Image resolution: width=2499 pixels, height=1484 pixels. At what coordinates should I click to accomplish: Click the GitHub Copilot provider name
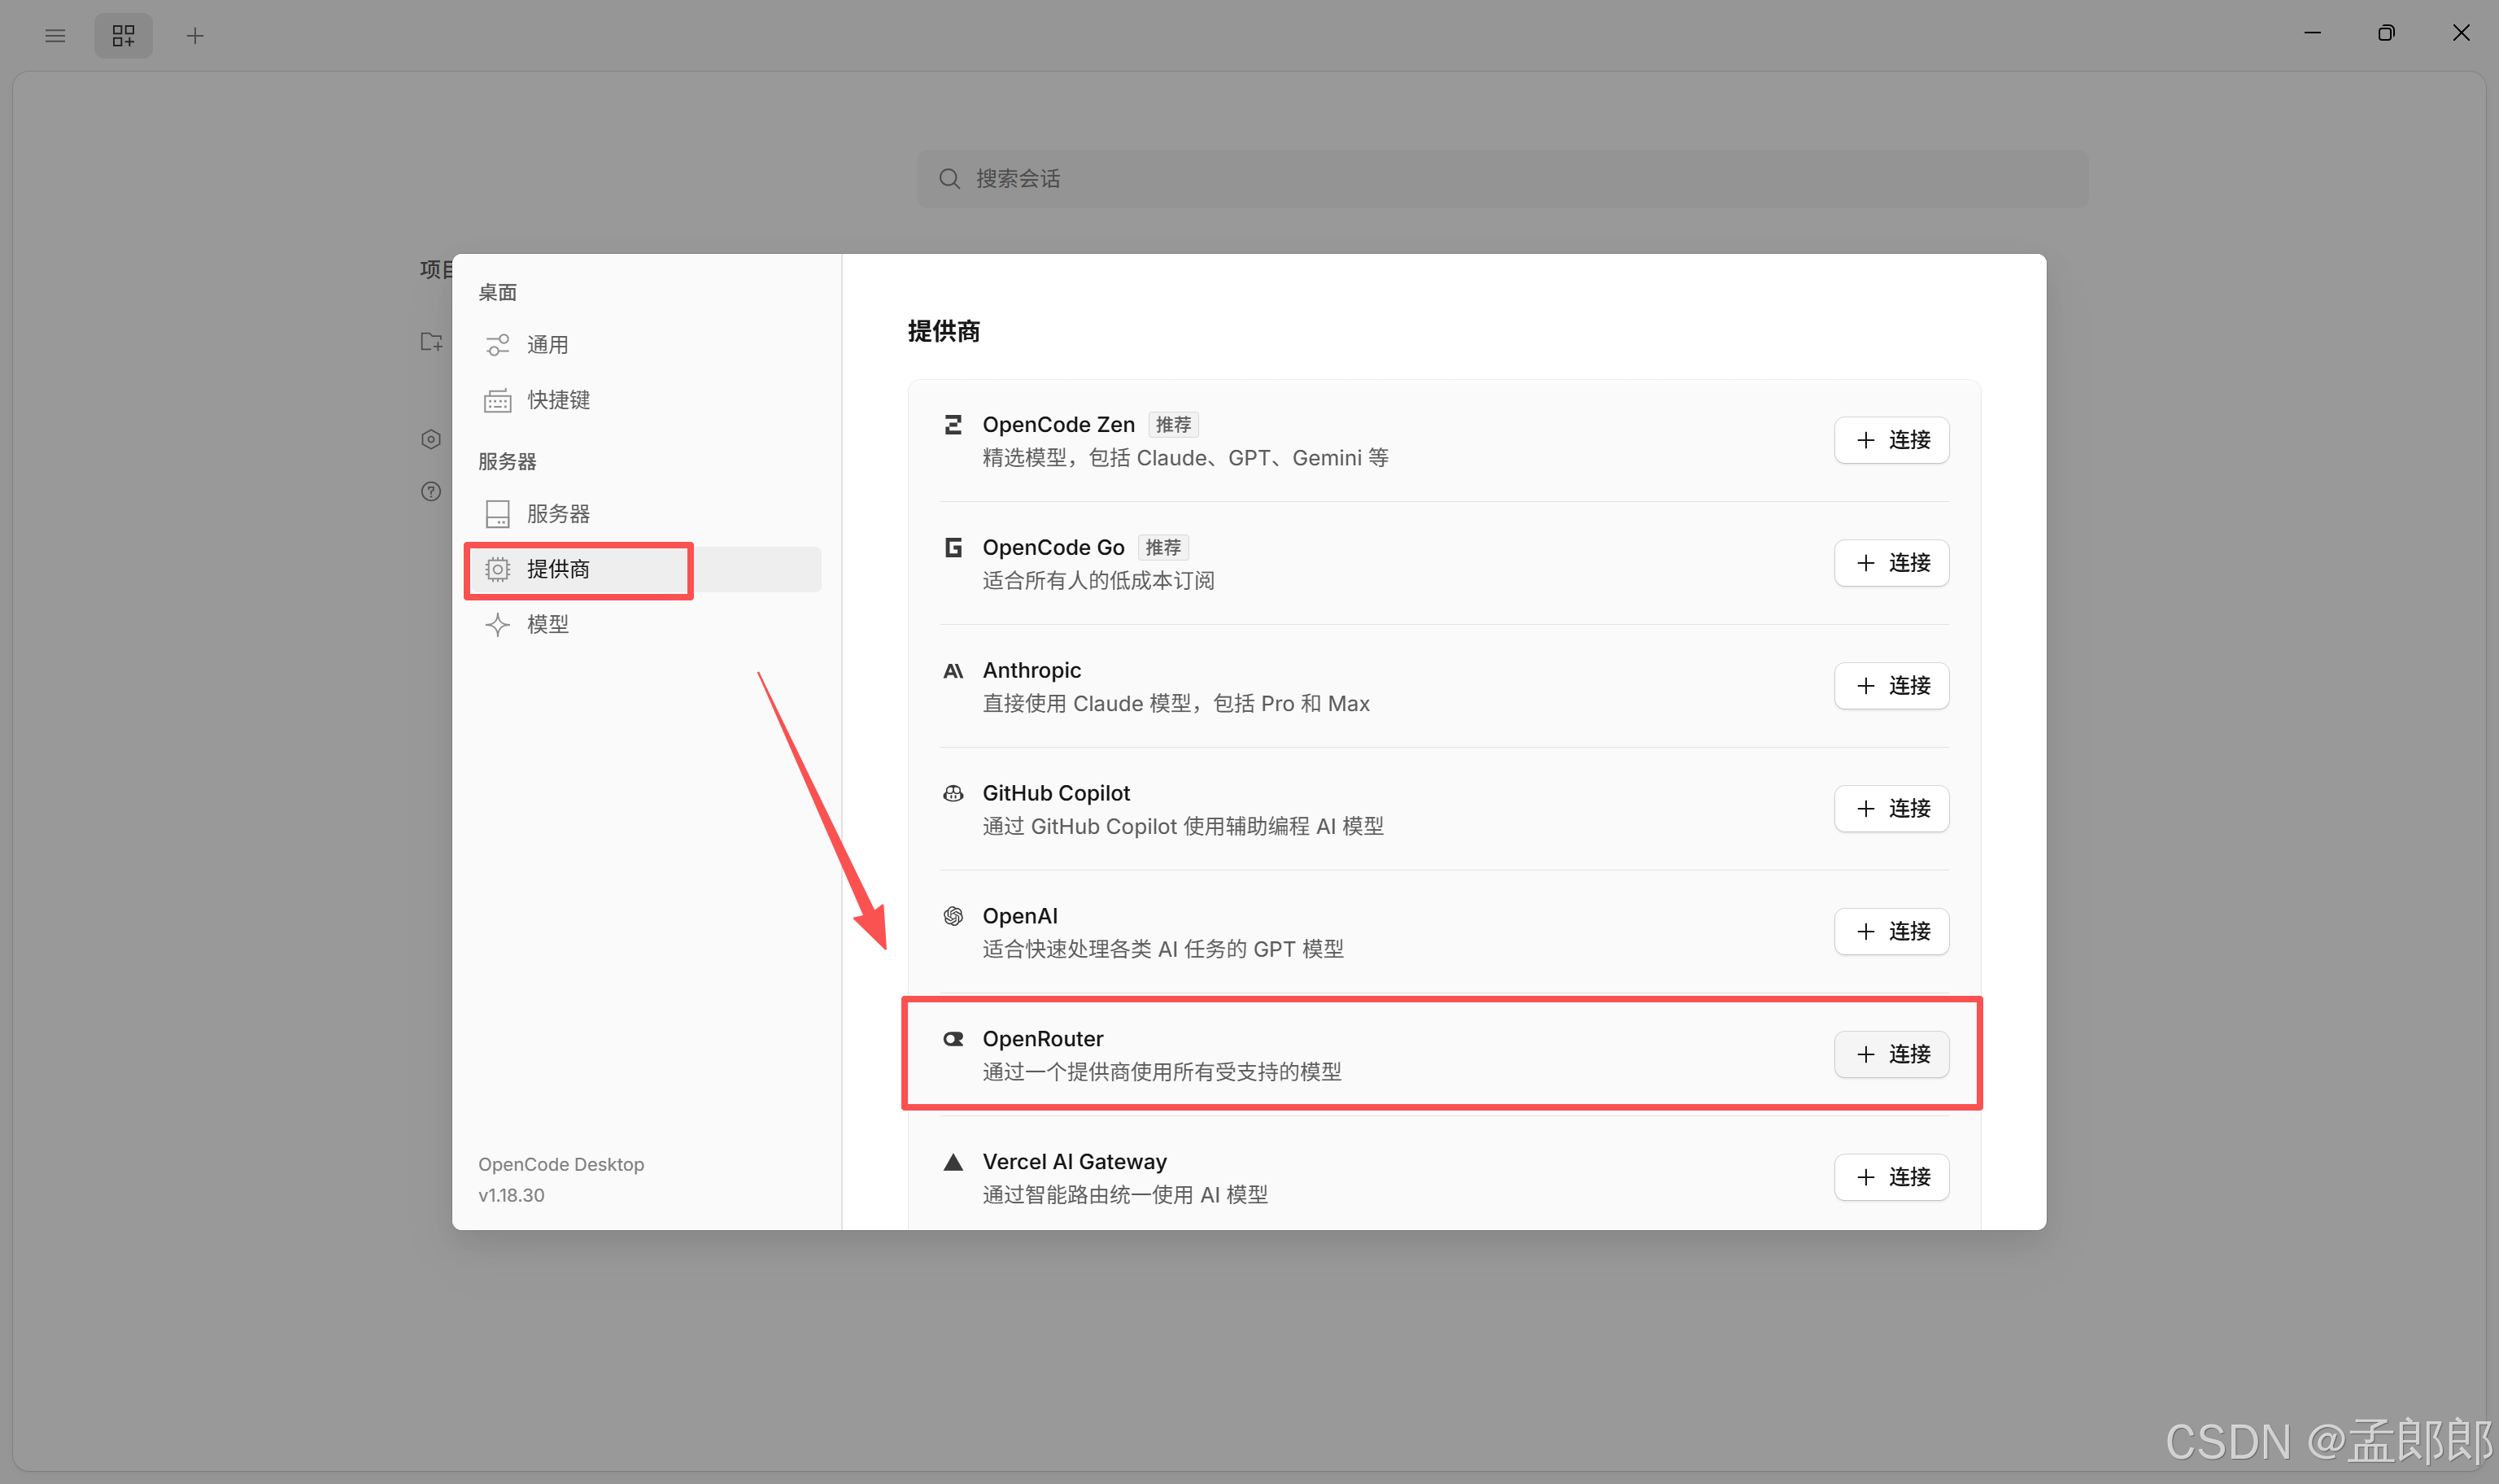pyautogui.click(x=1056, y=793)
